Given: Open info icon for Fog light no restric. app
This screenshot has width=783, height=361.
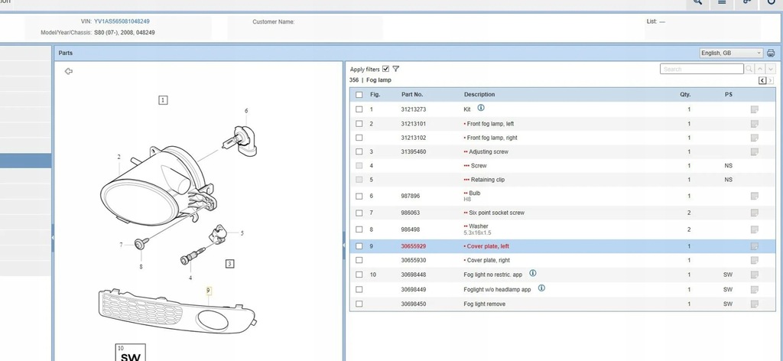Looking at the screenshot, I should tap(533, 273).
